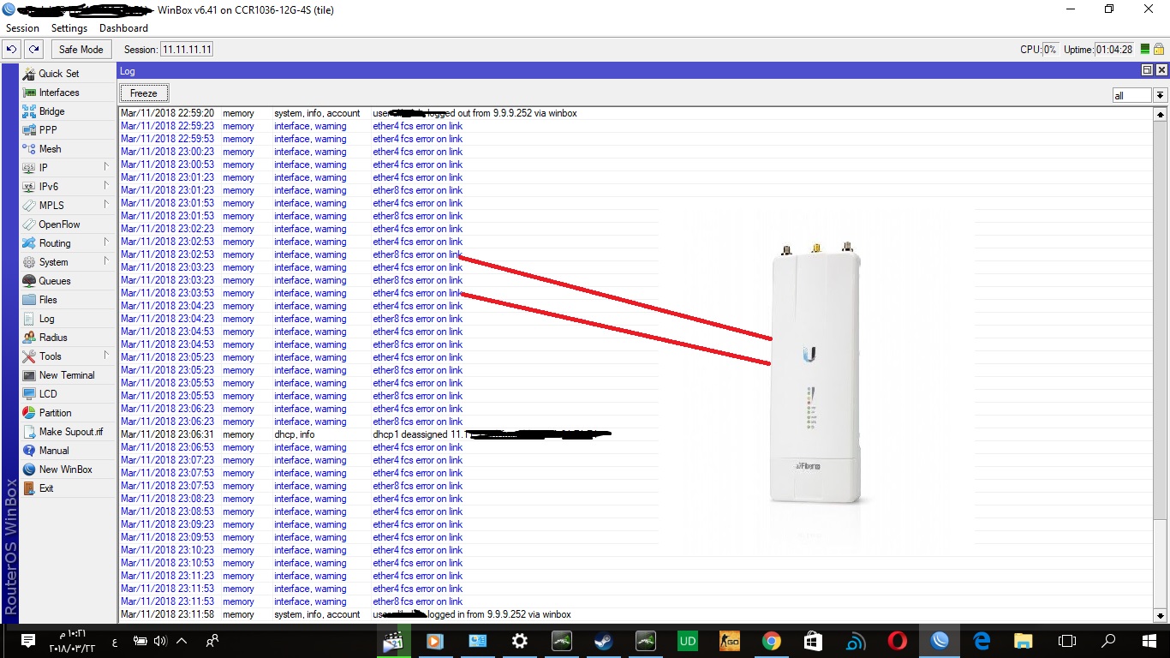Click the padlock icon near Uptime
Image resolution: width=1170 pixels, height=658 pixels.
coord(1159,50)
